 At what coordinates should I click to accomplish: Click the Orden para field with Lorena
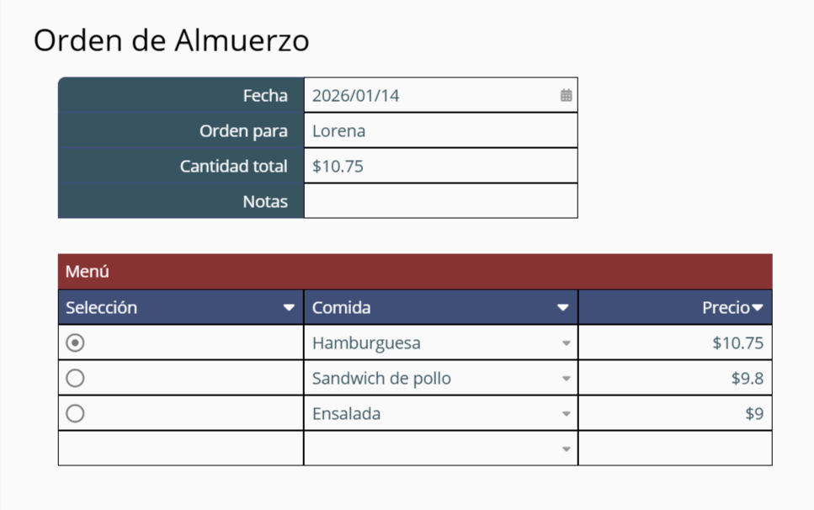[x=441, y=130]
